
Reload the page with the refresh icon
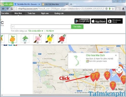click(x=12, y=9)
